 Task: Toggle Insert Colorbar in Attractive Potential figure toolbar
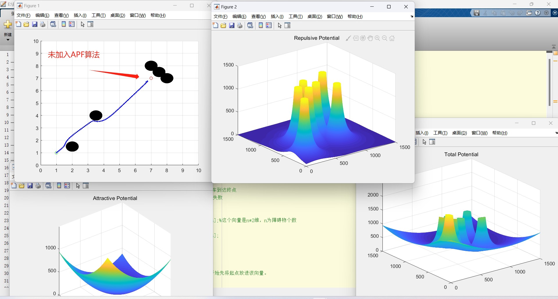coord(59,186)
